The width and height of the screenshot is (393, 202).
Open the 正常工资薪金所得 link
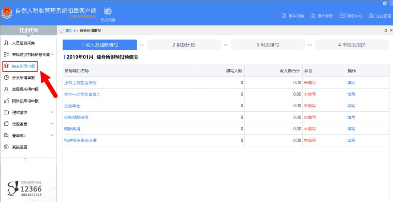point(80,83)
